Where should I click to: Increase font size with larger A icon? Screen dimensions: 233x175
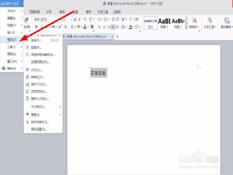(75, 19)
